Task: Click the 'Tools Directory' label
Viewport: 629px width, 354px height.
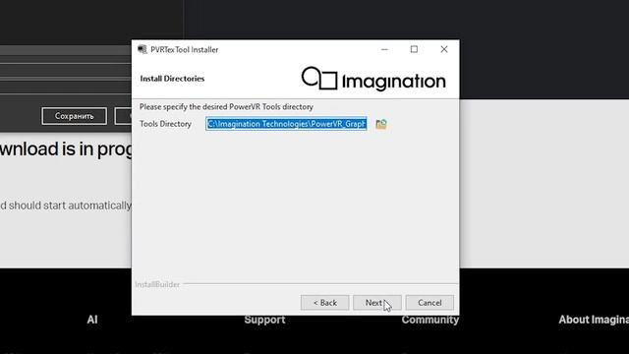Action: (165, 124)
